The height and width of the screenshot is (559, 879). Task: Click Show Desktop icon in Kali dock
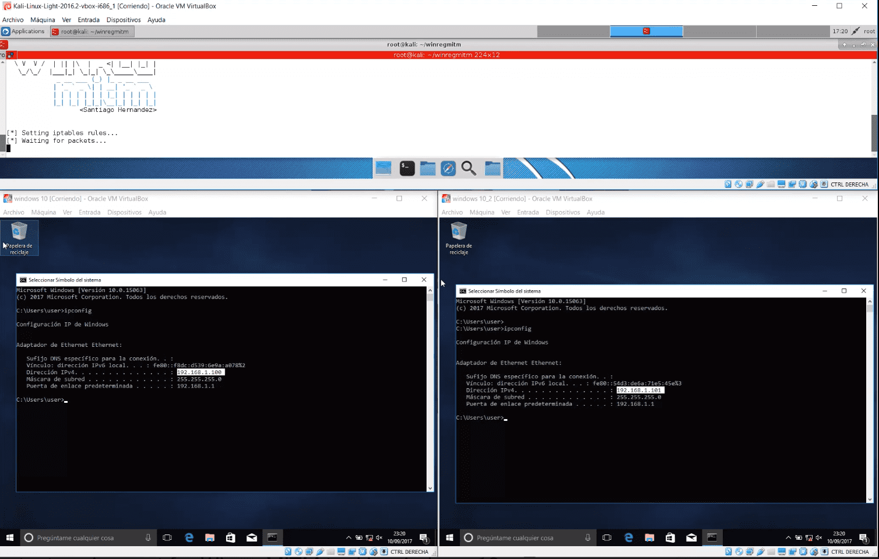pyautogui.click(x=384, y=168)
